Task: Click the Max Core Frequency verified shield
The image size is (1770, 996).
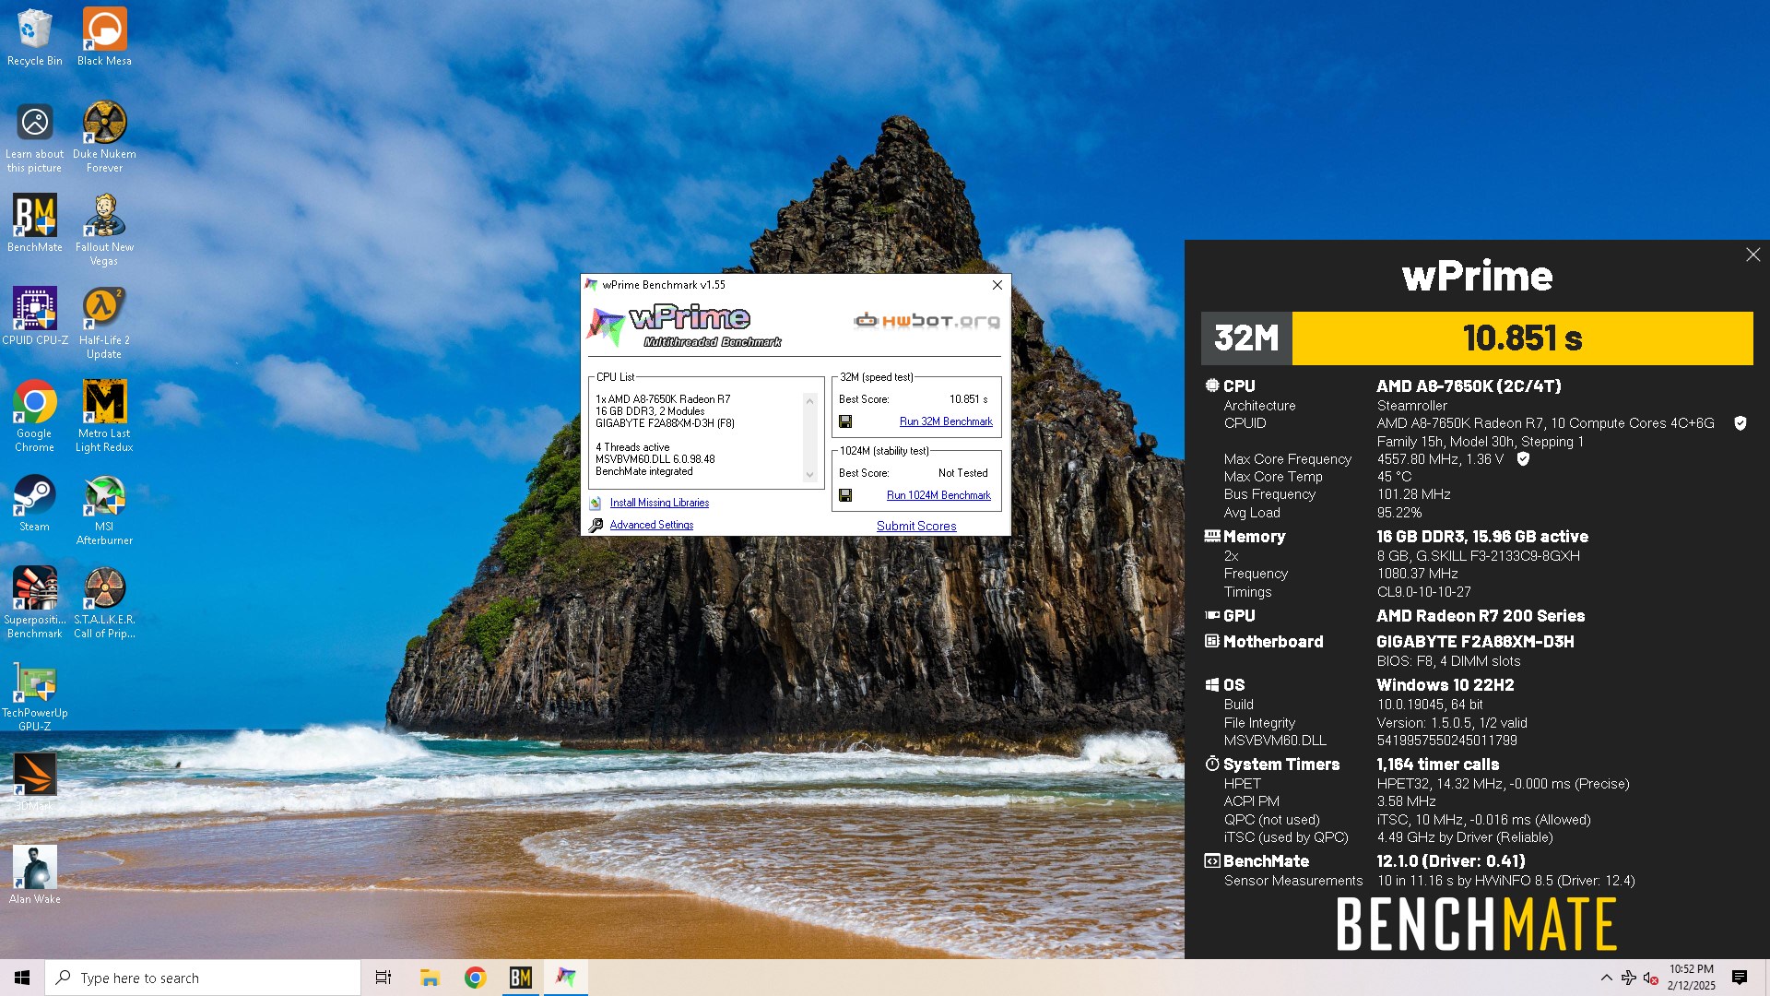Action: click(1523, 458)
